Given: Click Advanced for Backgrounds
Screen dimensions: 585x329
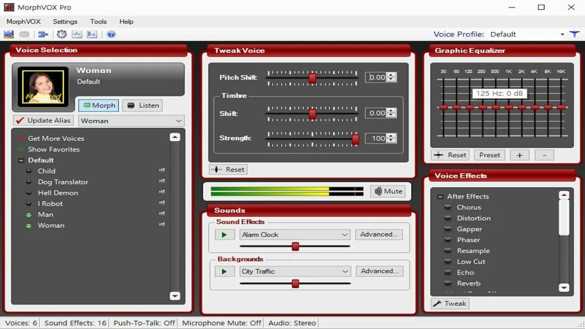Looking at the screenshot, I should pyautogui.click(x=379, y=271).
